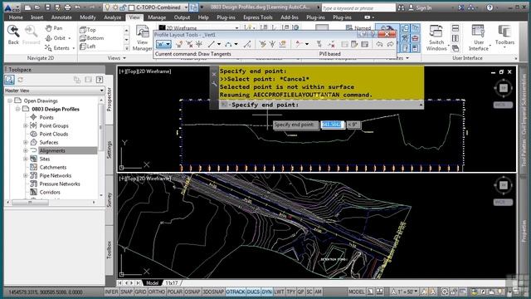Open the Annotate ribbon tab
The image size is (531, 299).
[x=61, y=17]
